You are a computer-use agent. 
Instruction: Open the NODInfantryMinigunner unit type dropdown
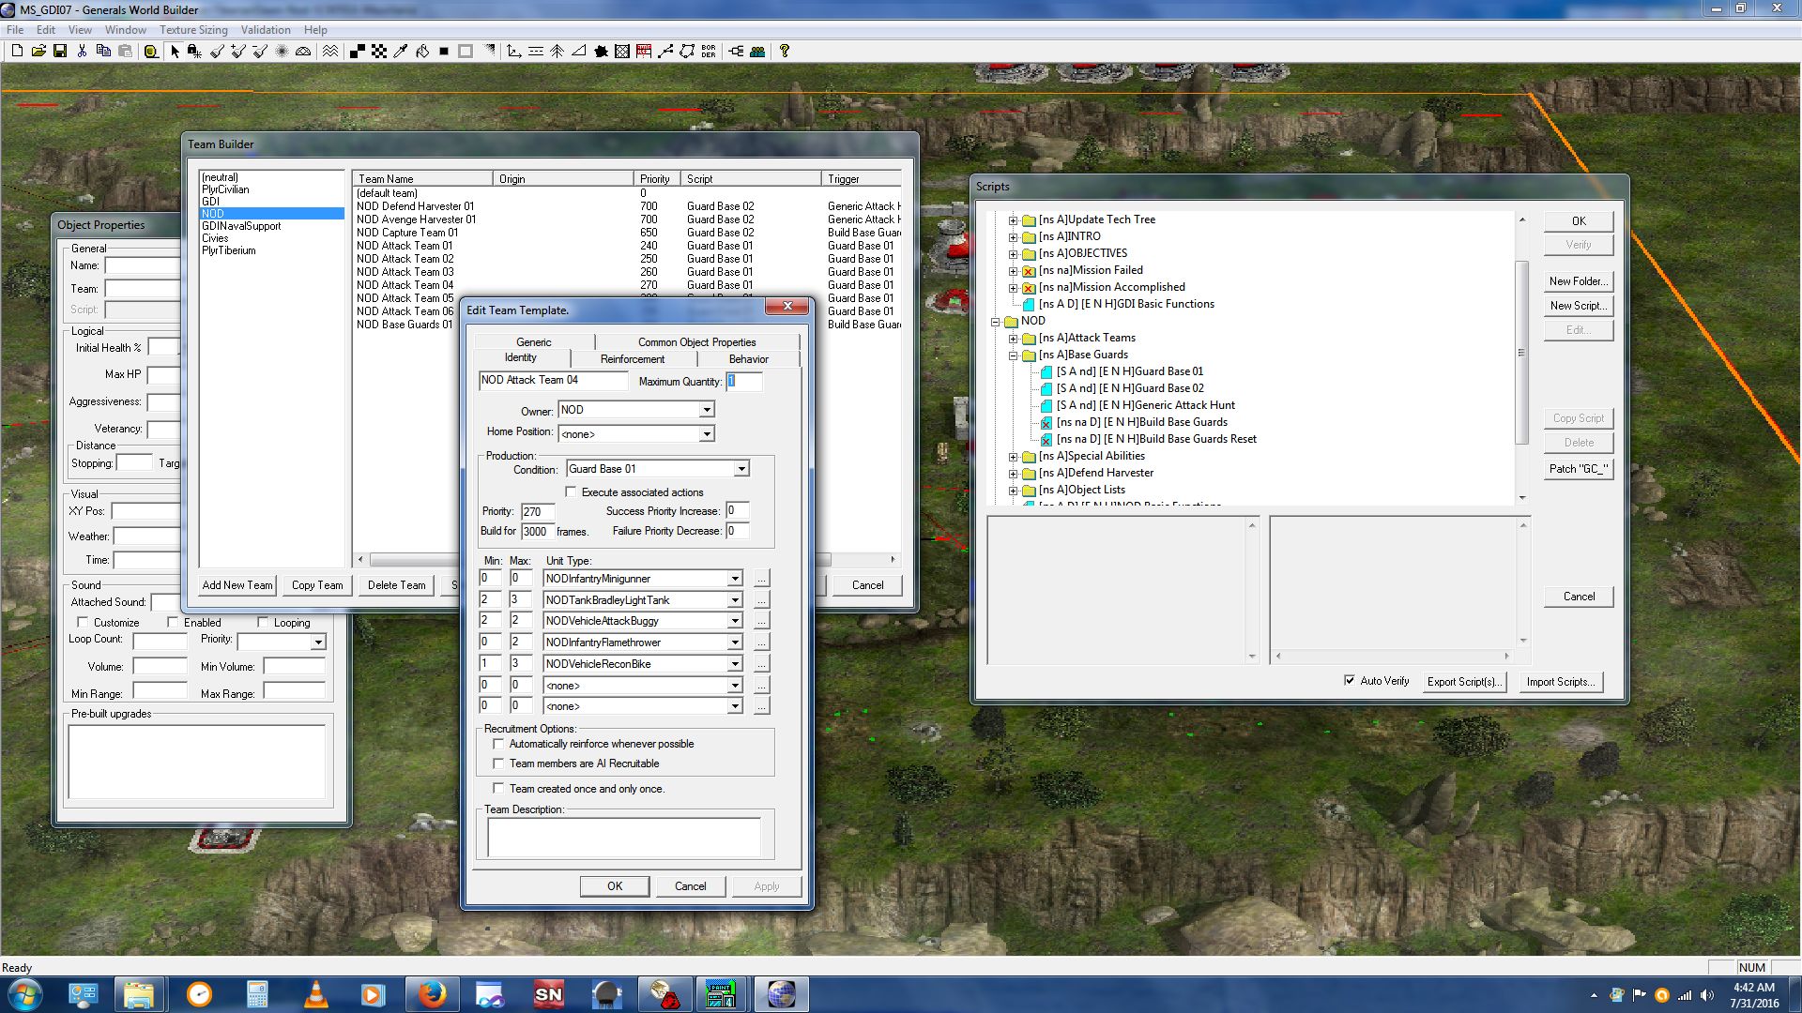point(735,579)
